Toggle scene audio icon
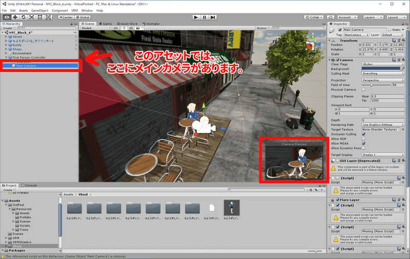The width and height of the screenshot is (410, 259). coord(131,28)
